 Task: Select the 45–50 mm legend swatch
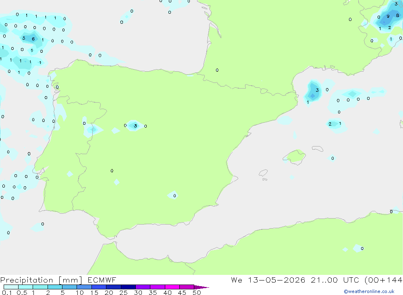187,287
